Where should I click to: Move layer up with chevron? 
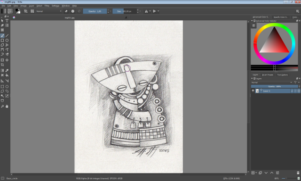point(272,173)
